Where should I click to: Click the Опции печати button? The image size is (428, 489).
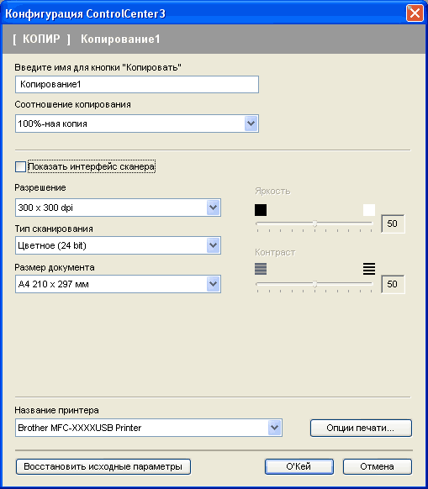(x=361, y=428)
